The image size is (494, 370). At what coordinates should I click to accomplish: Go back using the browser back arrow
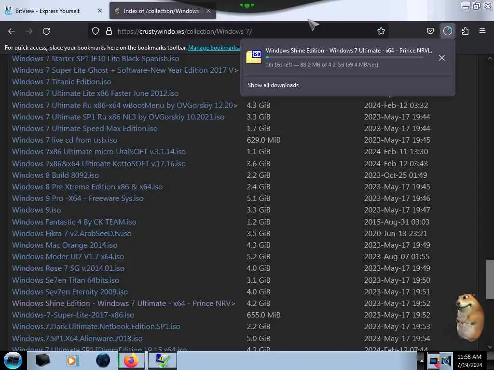pyautogui.click(x=12, y=31)
